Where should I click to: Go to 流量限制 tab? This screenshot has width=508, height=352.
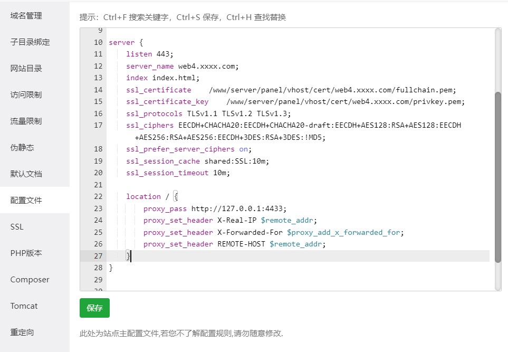[26, 121]
